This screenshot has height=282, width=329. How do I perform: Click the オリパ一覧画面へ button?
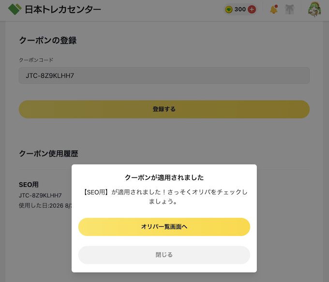click(164, 227)
